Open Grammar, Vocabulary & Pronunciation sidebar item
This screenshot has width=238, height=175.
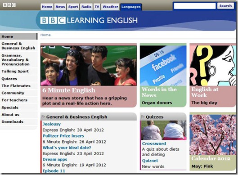[x=18, y=60]
